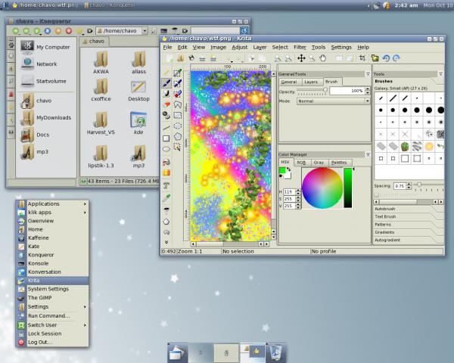454x363 pixels.
Task: Click the Save icon in Krita toolbar
Action: 191,58
